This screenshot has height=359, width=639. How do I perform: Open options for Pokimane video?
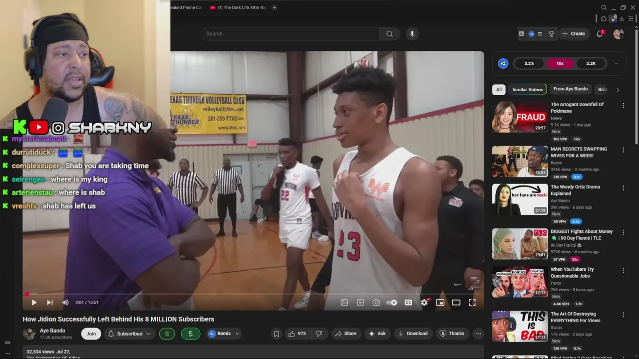tap(623, 105)
